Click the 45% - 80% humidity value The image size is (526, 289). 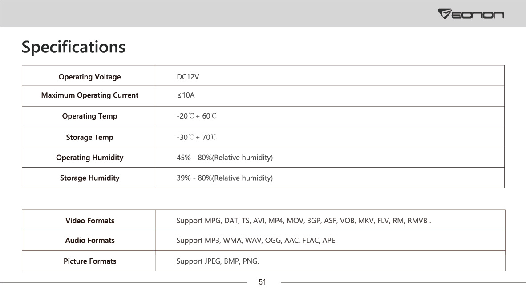coord(224,158)
